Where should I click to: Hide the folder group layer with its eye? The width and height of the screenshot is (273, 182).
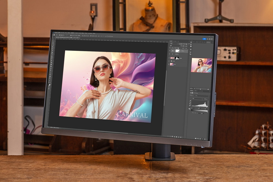(169, 61)
